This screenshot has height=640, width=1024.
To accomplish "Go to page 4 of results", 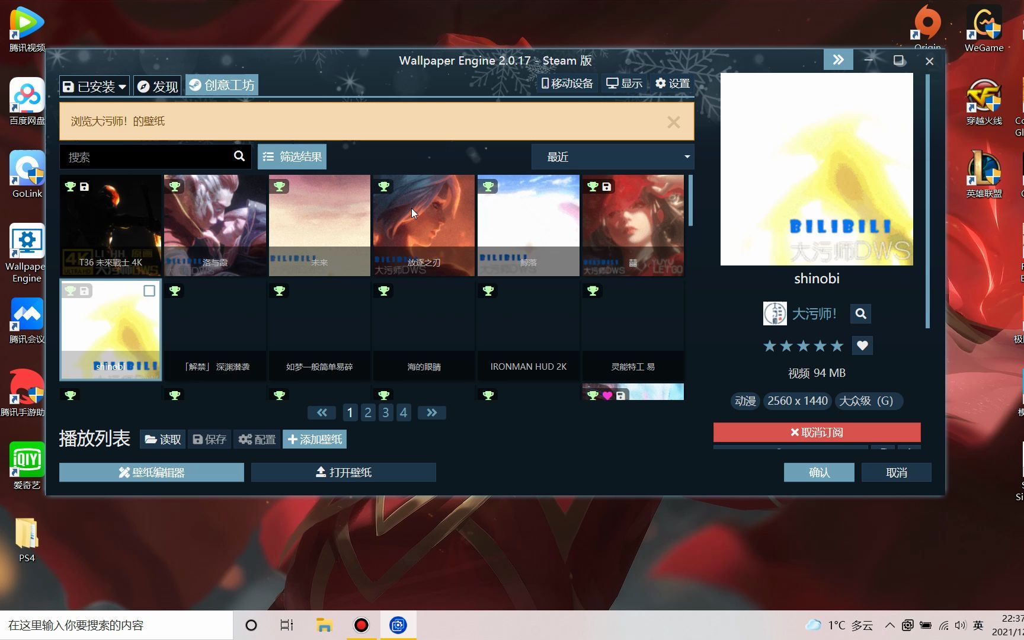I will 404,412.
